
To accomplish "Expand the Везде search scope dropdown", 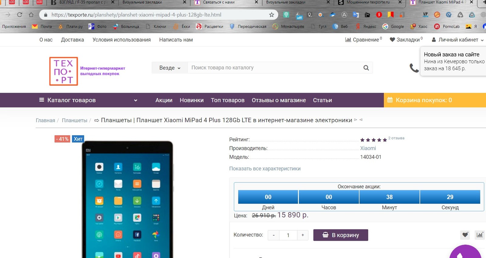I will pyautogui.click(x=170, y=68).
